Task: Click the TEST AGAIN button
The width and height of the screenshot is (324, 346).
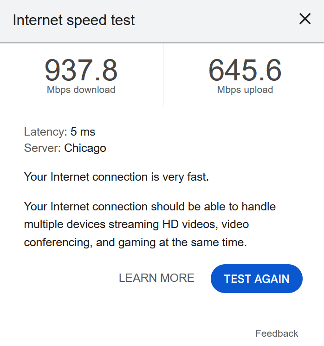Action: [256, 279]
